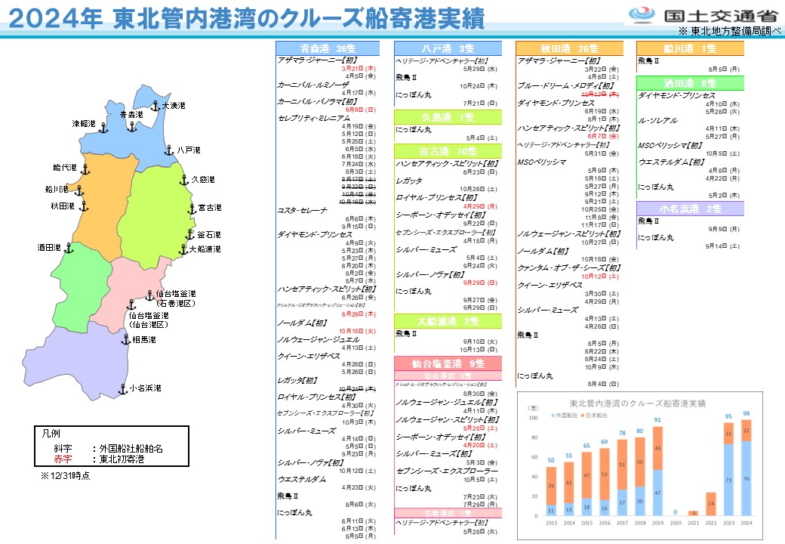Click コスタ・セレーナ in 青森港 list

[x=303, y=210]
